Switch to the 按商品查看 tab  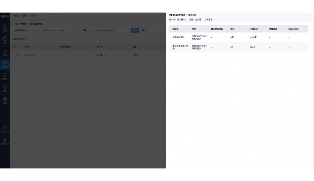tap(36, 24)
